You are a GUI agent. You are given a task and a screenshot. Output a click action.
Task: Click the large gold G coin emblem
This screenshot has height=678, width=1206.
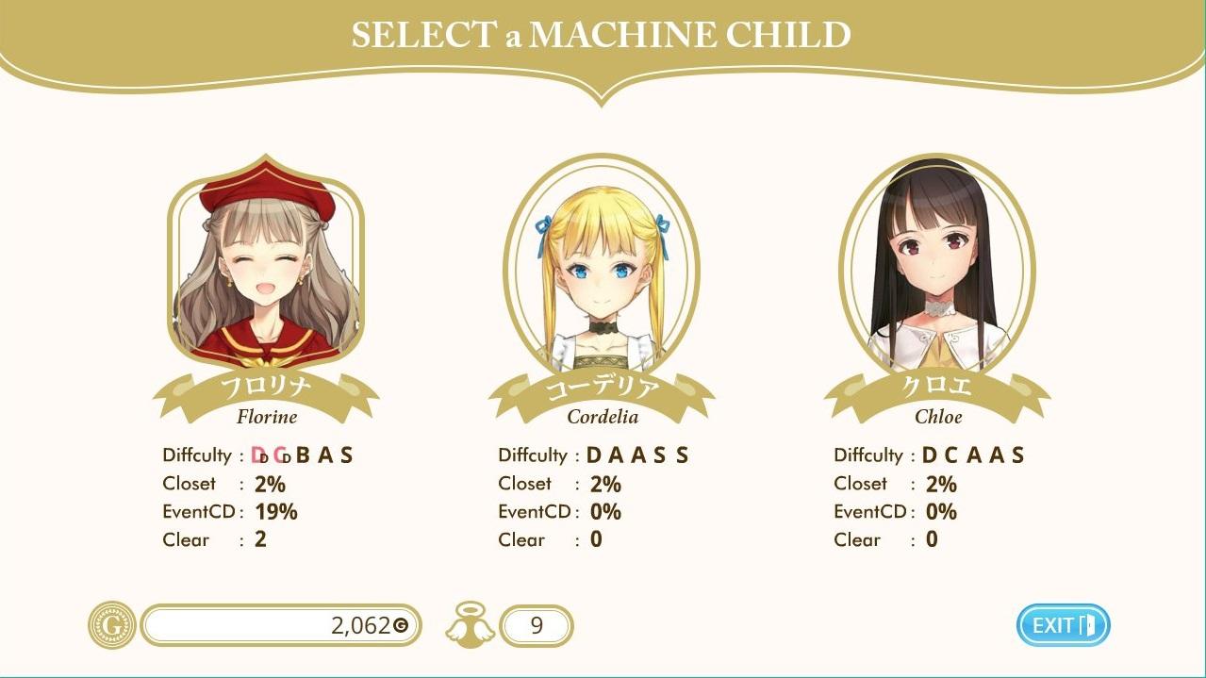pyautogui.click(x=112, y=625)
